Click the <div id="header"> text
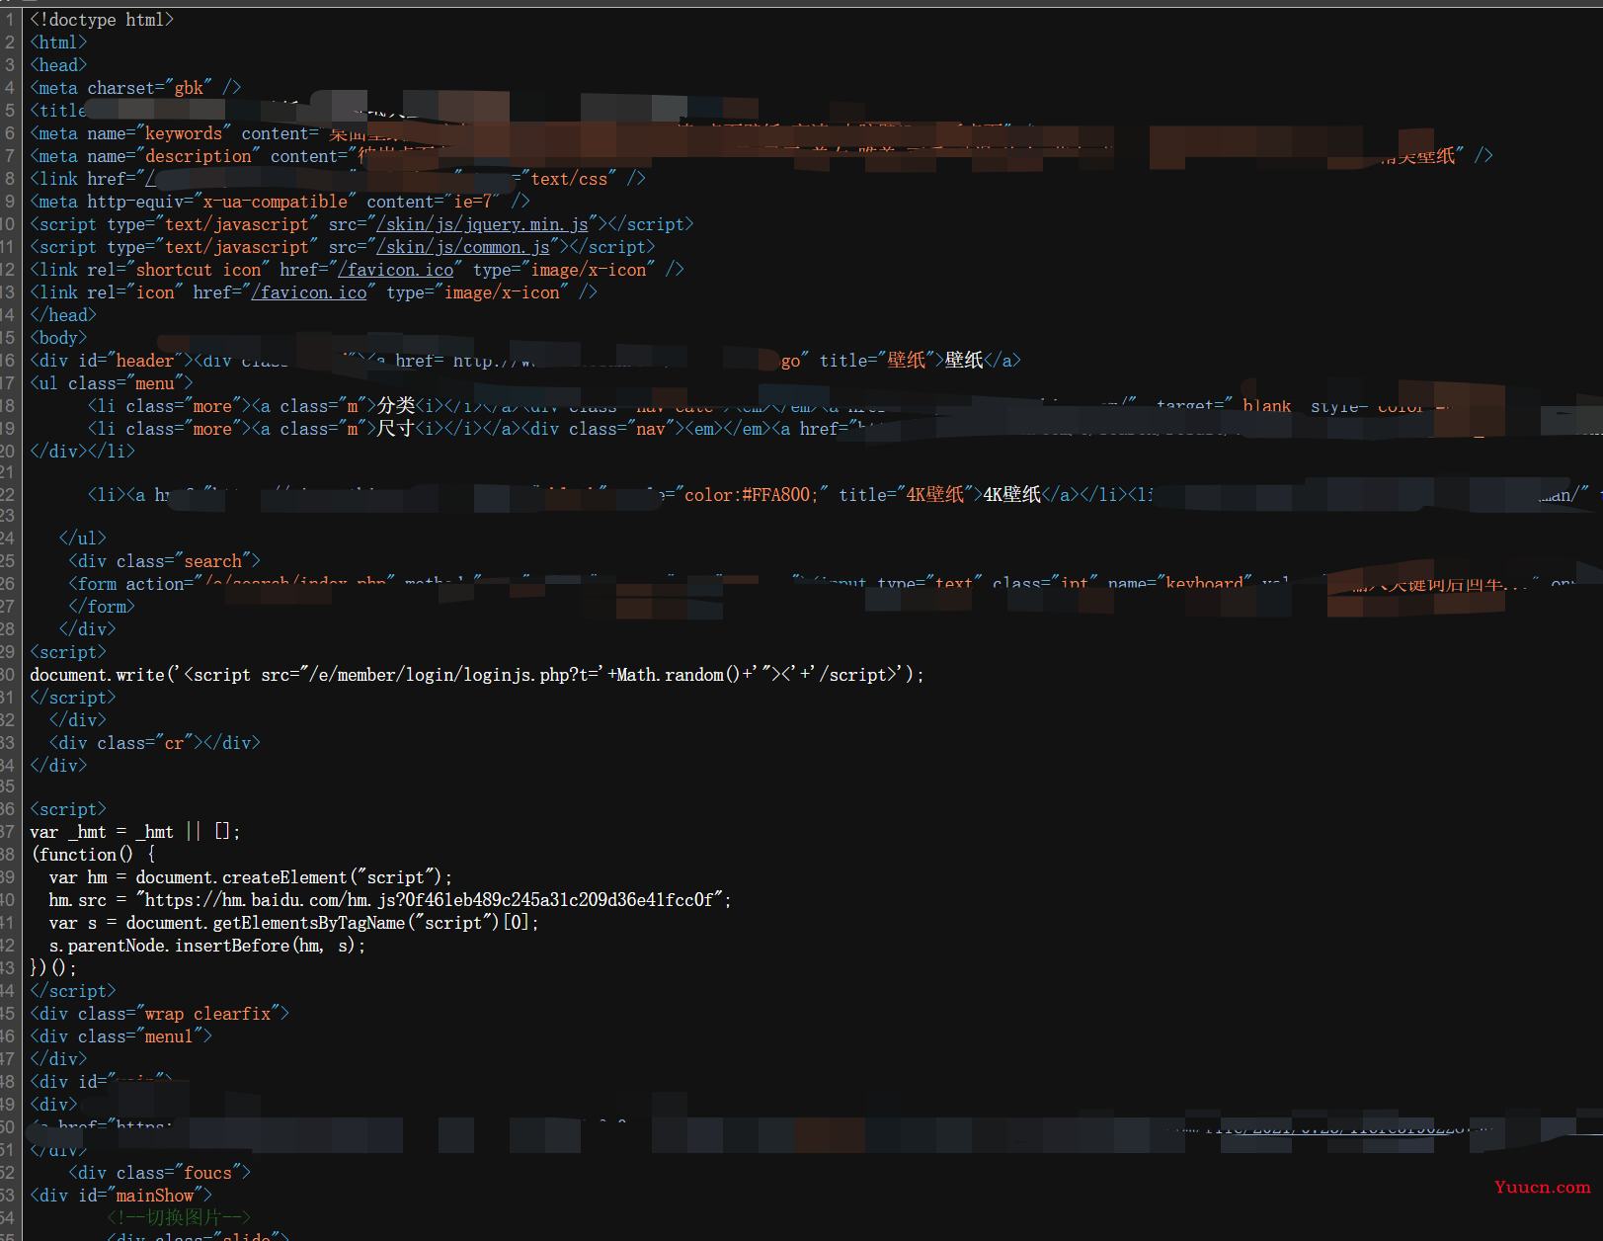 point(112,361)
